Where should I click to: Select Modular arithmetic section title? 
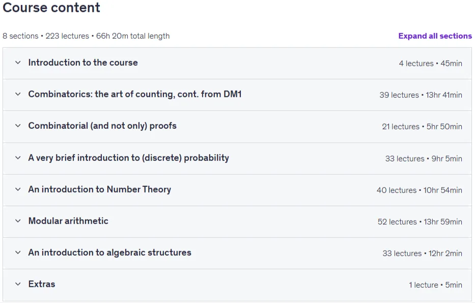point(68,221)
